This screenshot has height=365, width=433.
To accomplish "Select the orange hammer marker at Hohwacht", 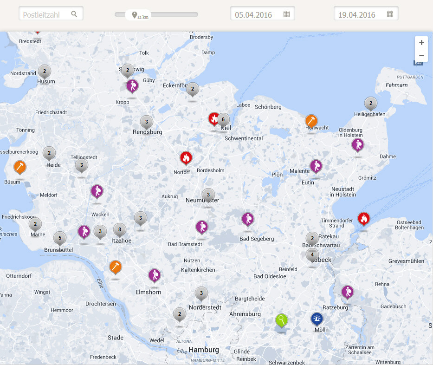I will click(311, 121).
